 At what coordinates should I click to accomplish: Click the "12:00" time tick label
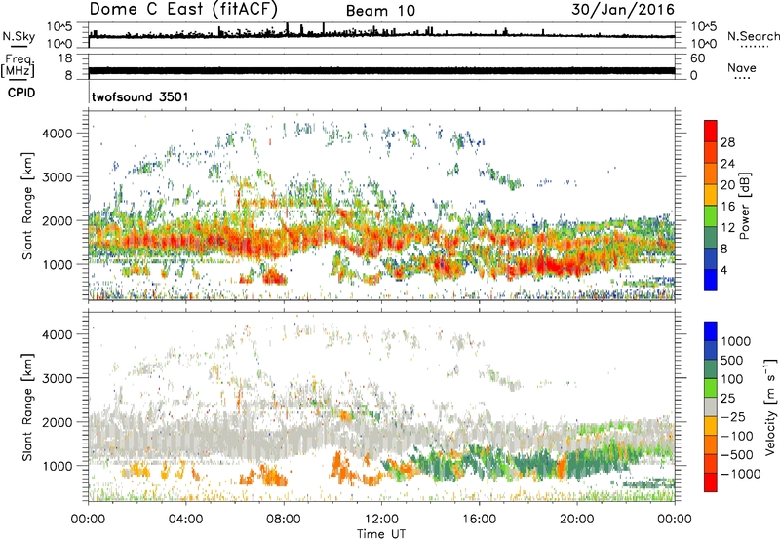tap(381, 520)
